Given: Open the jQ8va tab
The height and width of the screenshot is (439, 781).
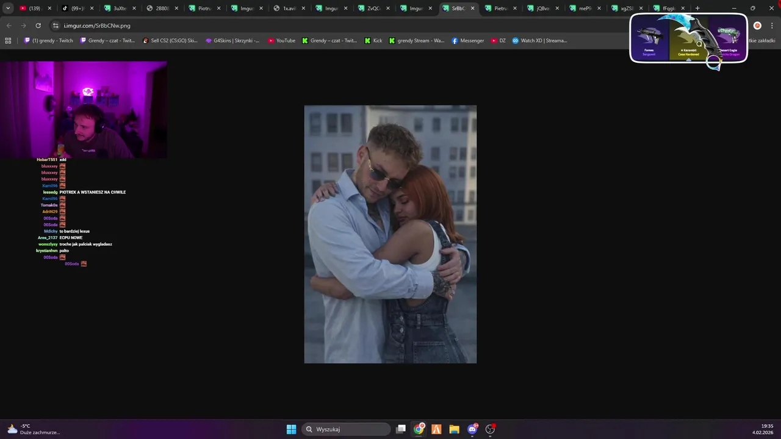Looking at the screenshot, I should point(542,9).
